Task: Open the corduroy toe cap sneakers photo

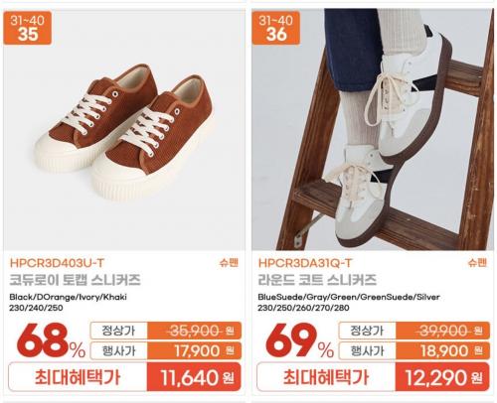Action: coord(124,130)
